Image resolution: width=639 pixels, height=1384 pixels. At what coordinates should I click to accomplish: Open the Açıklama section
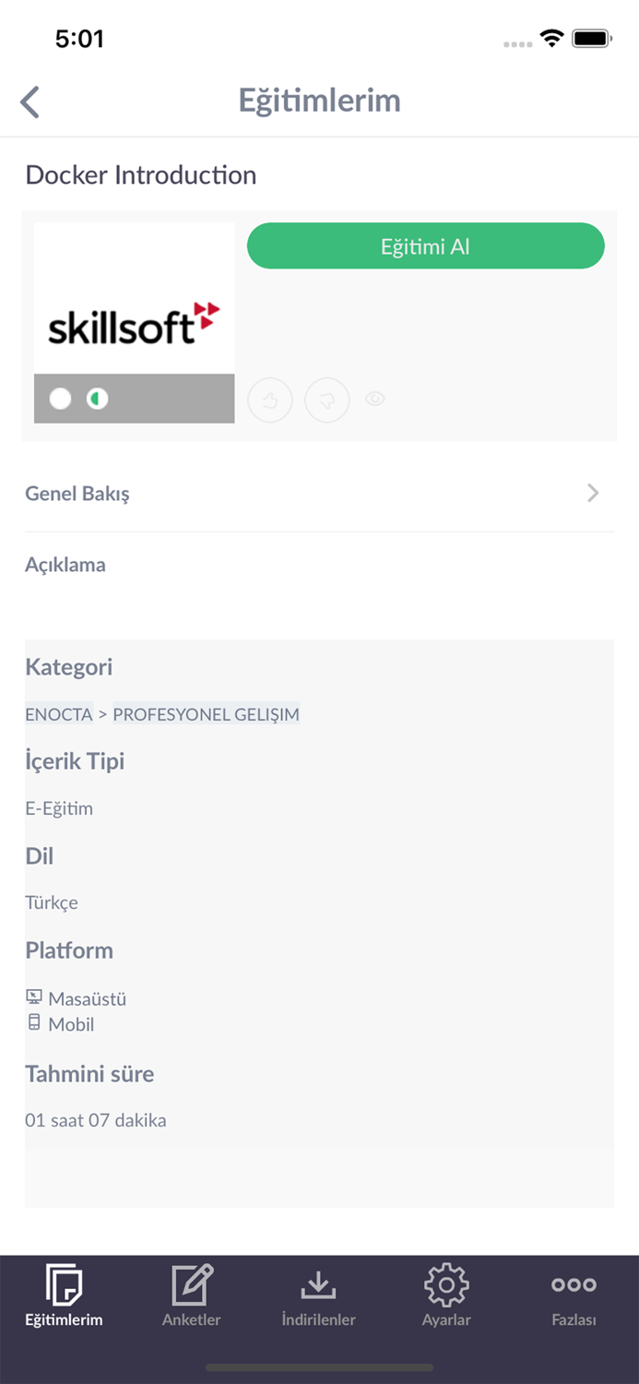click(65, 564)
